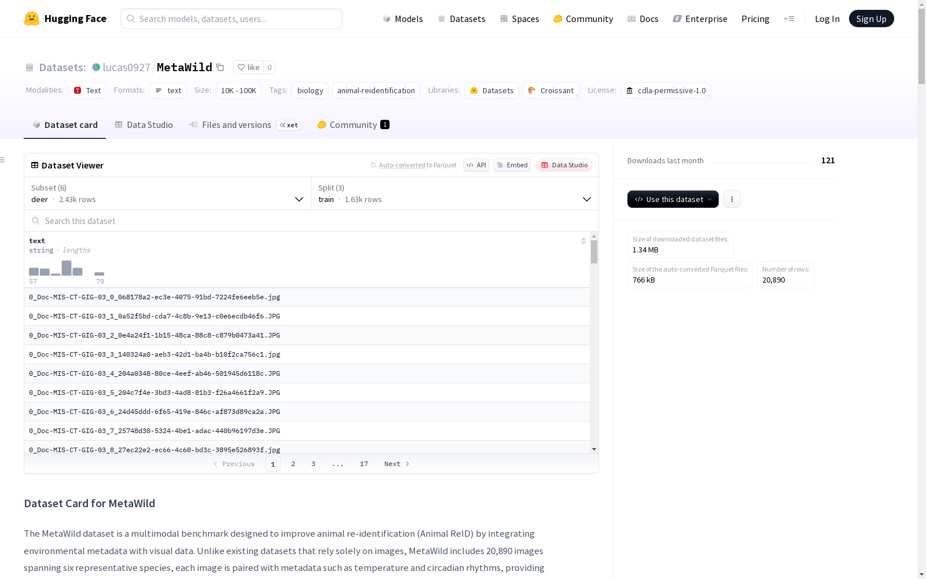The width and height of the screenshot is (926, 579).
Task: Switch to Files and versions tab
Action: (245, 124)
